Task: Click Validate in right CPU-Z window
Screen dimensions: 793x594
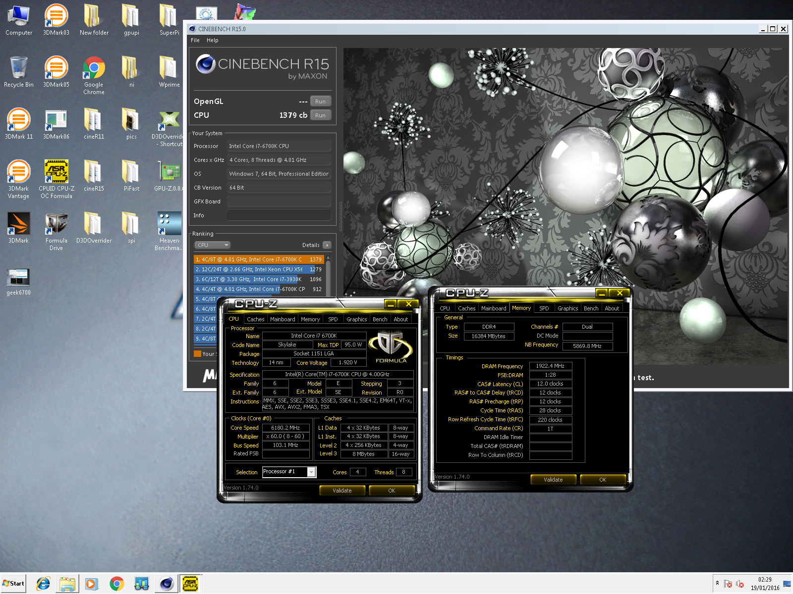Action: click(553, 480)
